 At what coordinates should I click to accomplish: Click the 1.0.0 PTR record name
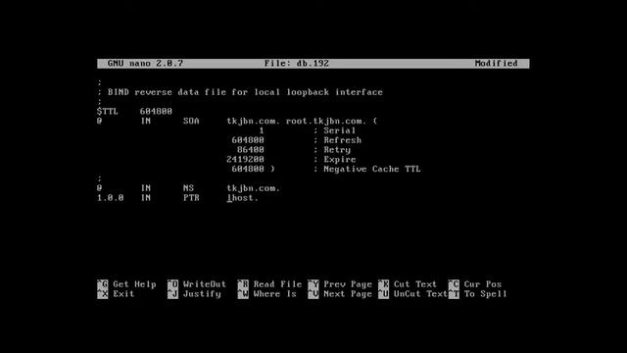[111, 198]
